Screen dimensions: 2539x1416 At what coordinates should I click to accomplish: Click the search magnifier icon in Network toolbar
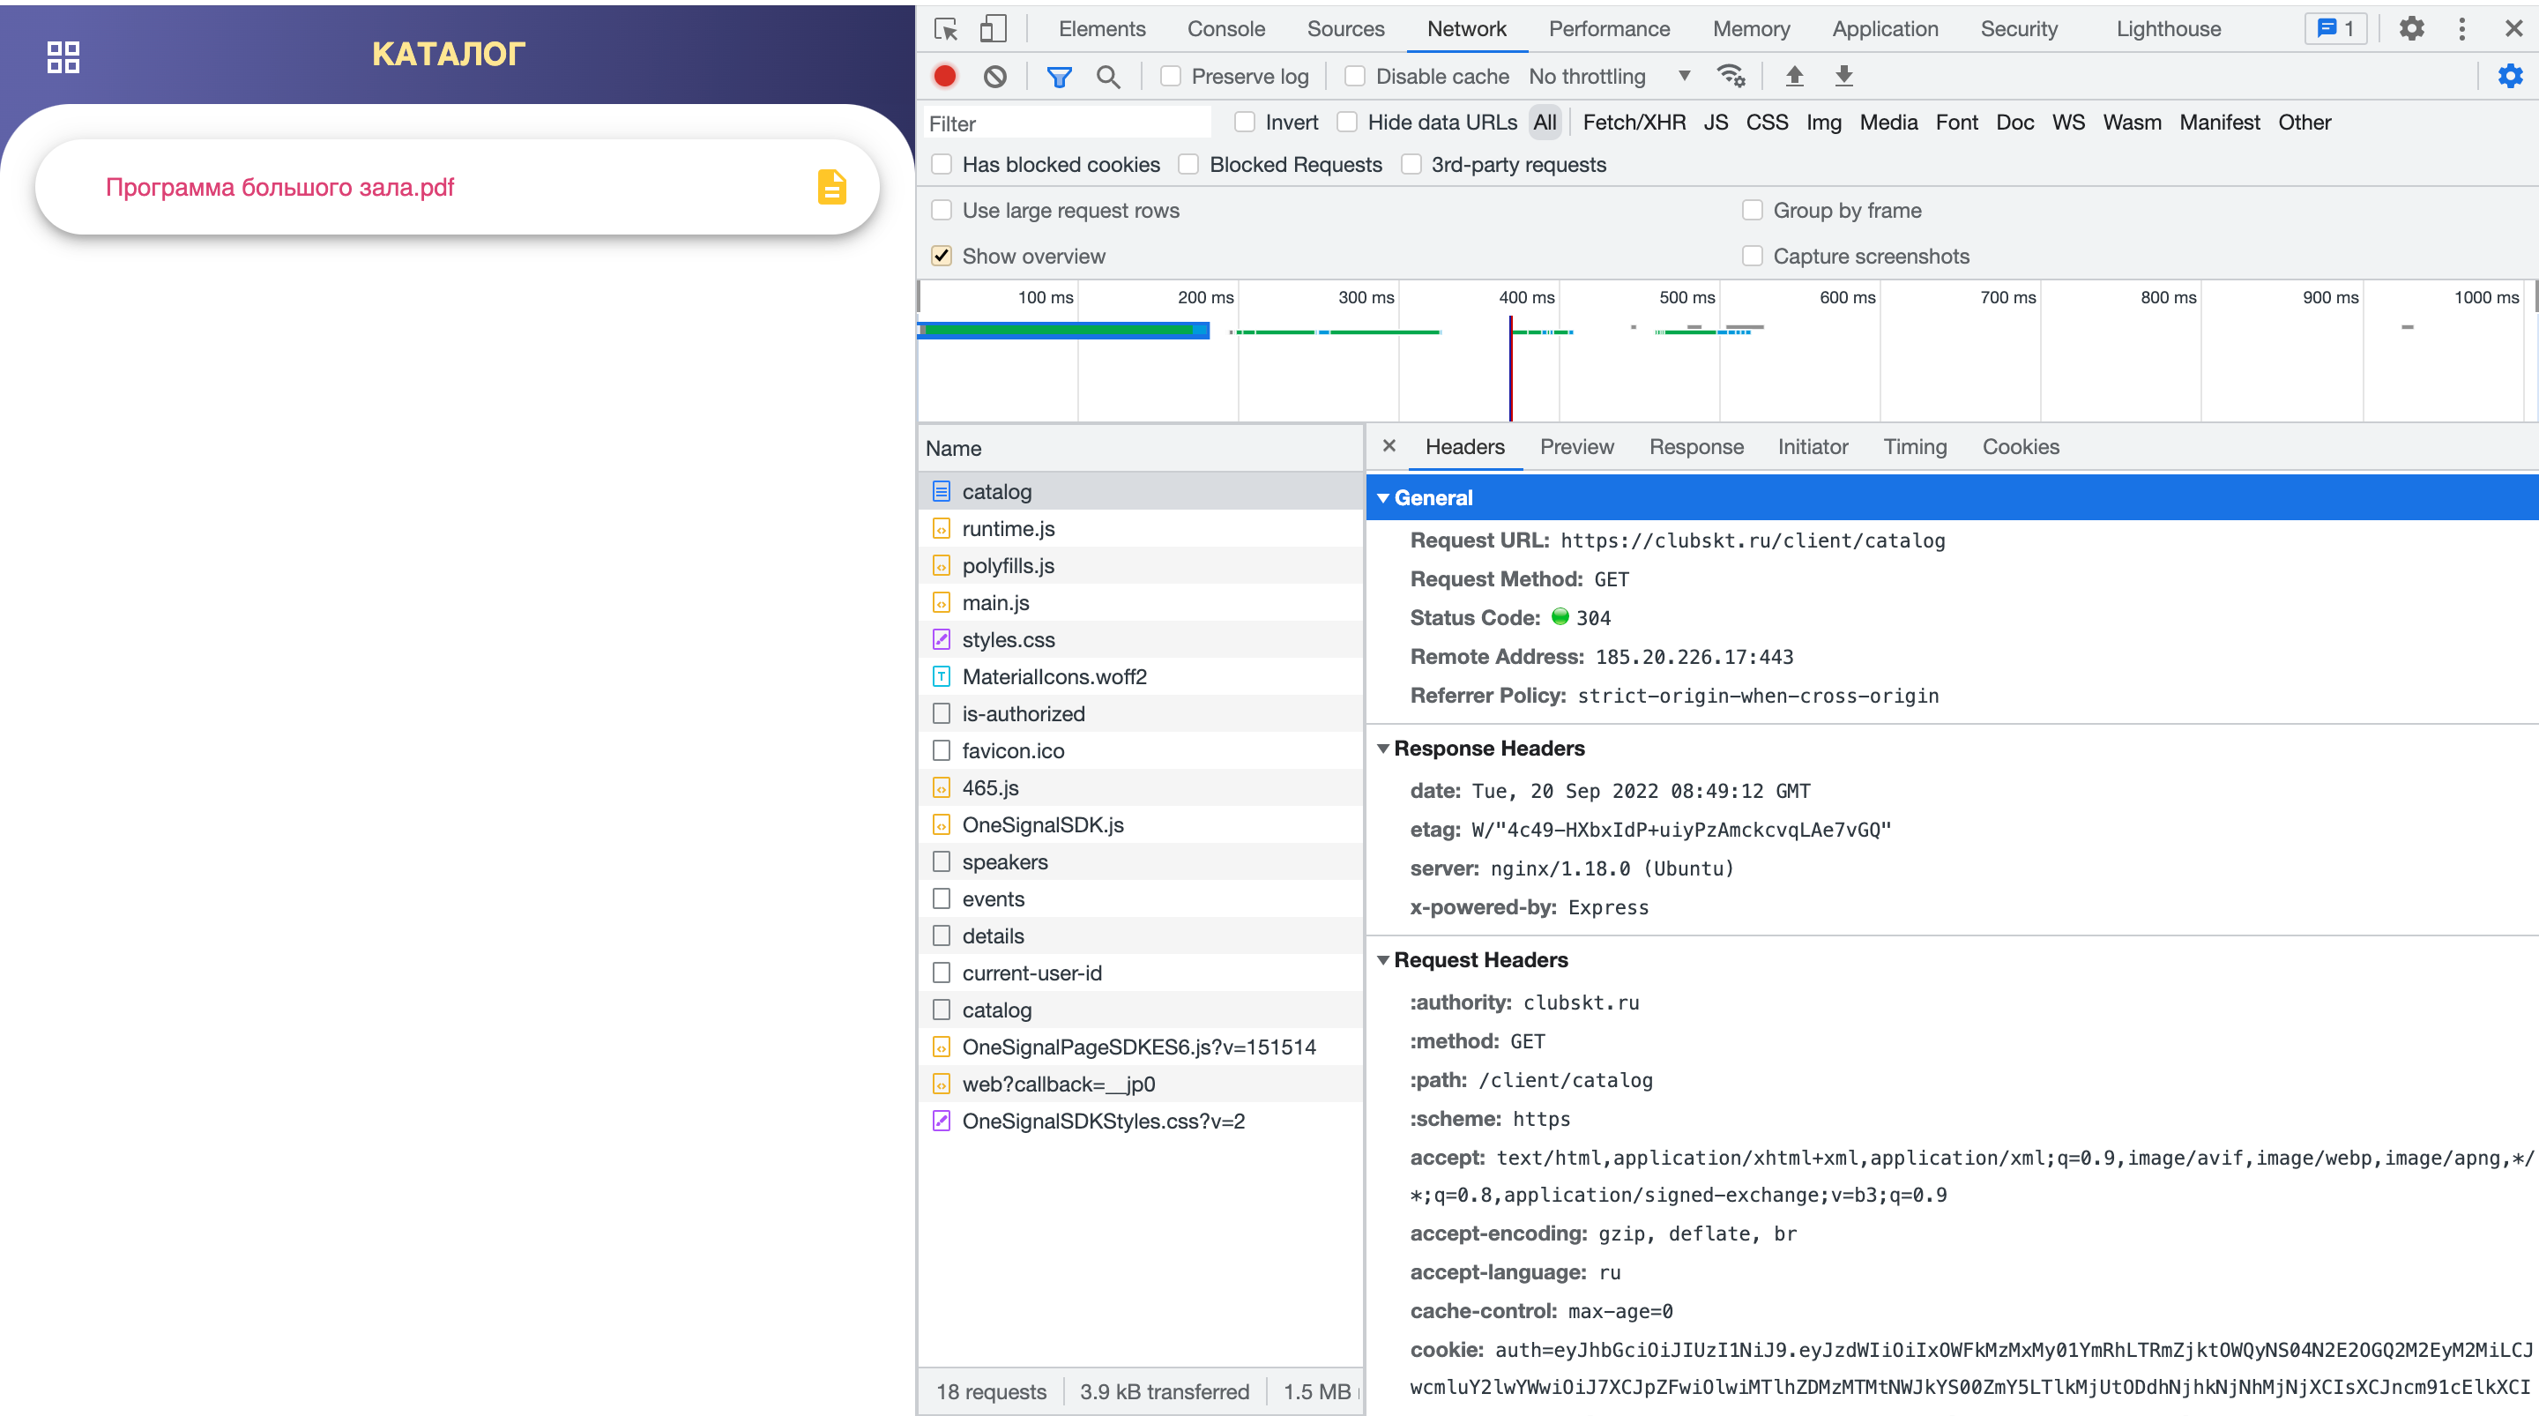[x=1110, y=77]
